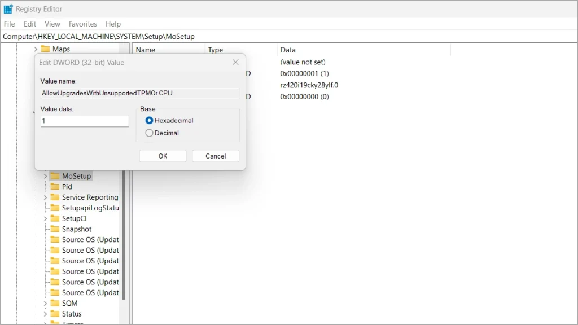
Task: Cancel the Edit DWORD dialog
Action: (214, 156)
